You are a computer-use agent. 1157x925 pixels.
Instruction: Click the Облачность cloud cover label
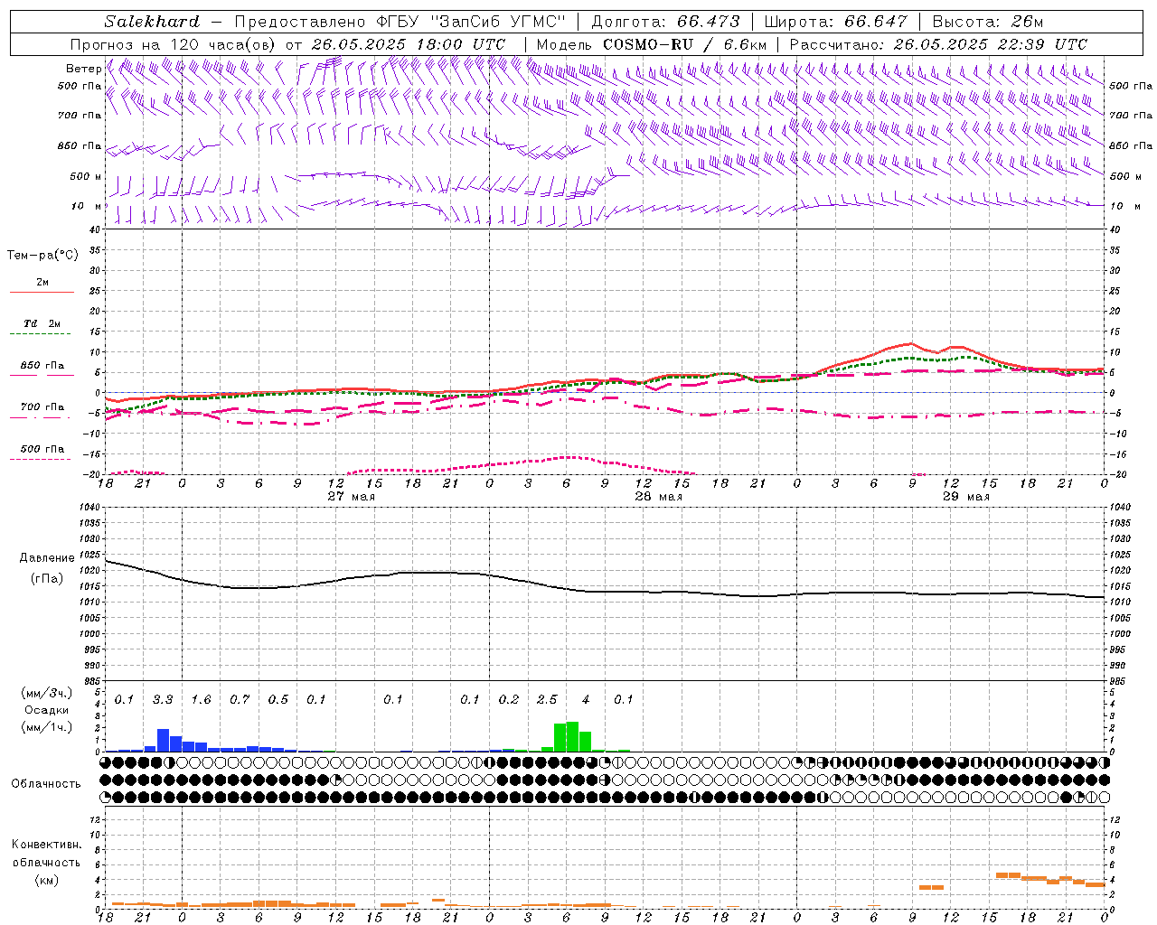point(46,784)
